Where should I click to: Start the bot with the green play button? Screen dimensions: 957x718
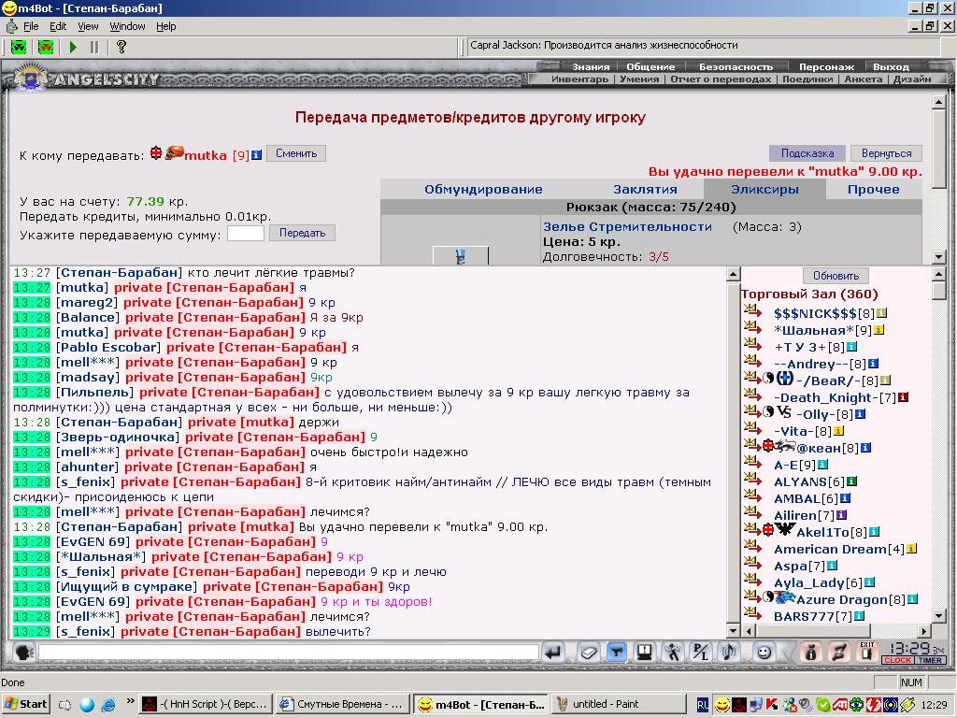[73, 47]
